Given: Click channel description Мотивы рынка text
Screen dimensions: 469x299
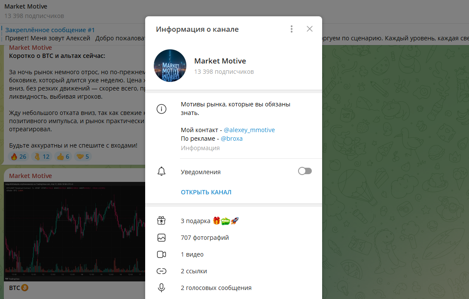Looking at the screenshot, I should tap(235, 109).
